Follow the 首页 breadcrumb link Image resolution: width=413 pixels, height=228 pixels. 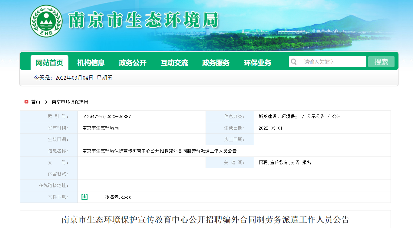pyautogui.click(x=36, y=102)
